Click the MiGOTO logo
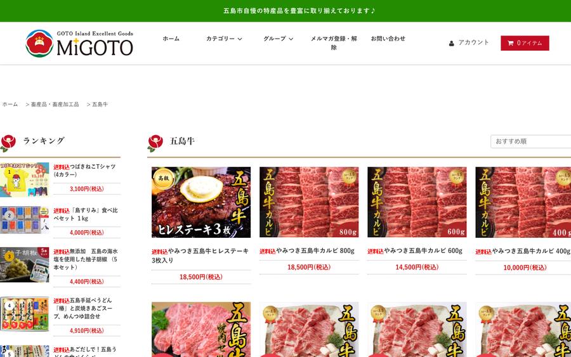 [x=79, y=43]
